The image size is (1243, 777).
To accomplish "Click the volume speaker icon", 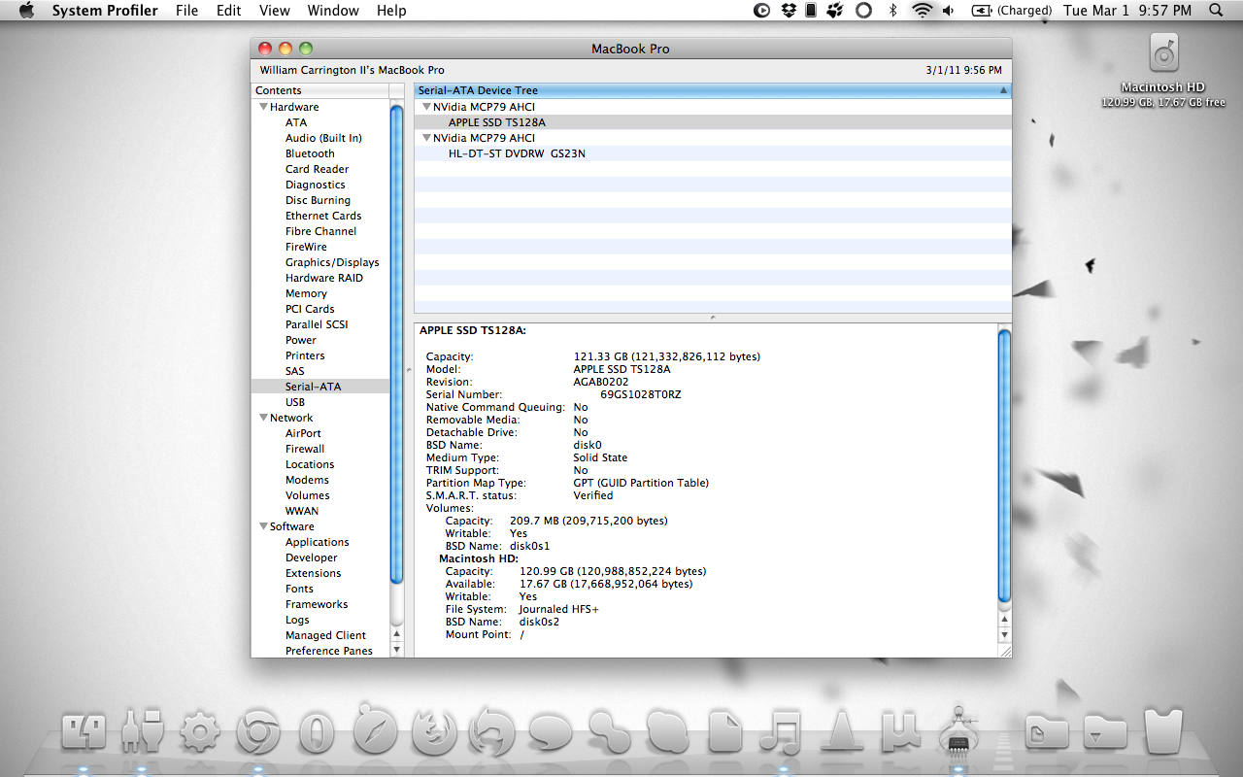I will click(949, 11).
